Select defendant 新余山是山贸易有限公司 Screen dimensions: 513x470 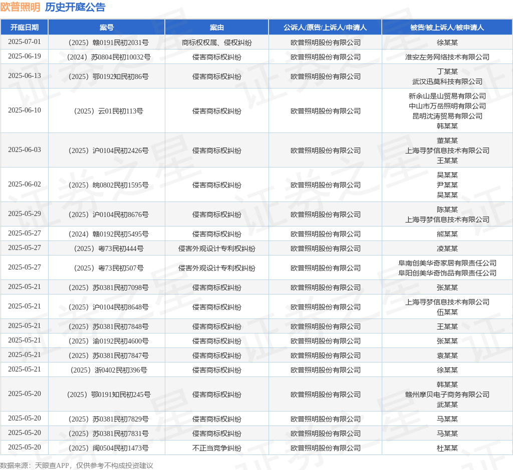[x=447, y=96]
